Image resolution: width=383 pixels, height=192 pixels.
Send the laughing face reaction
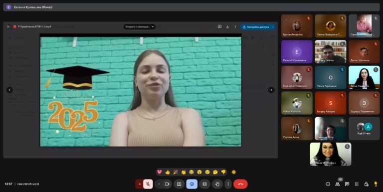191,172
